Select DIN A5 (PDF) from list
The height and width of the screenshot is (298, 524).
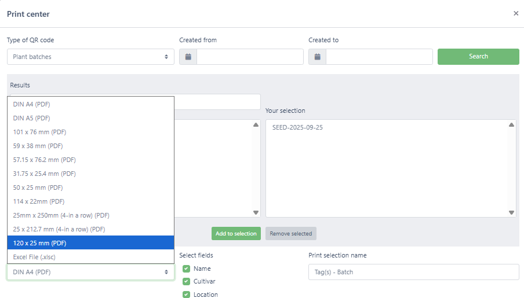point(90,118)
